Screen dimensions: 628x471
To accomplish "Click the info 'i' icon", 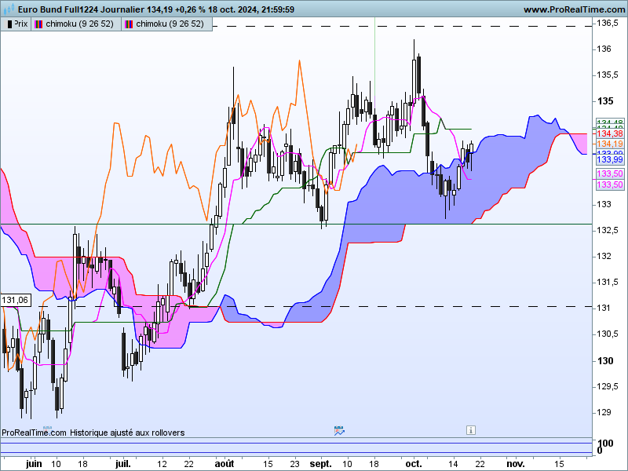I will (x=470, y=430).
